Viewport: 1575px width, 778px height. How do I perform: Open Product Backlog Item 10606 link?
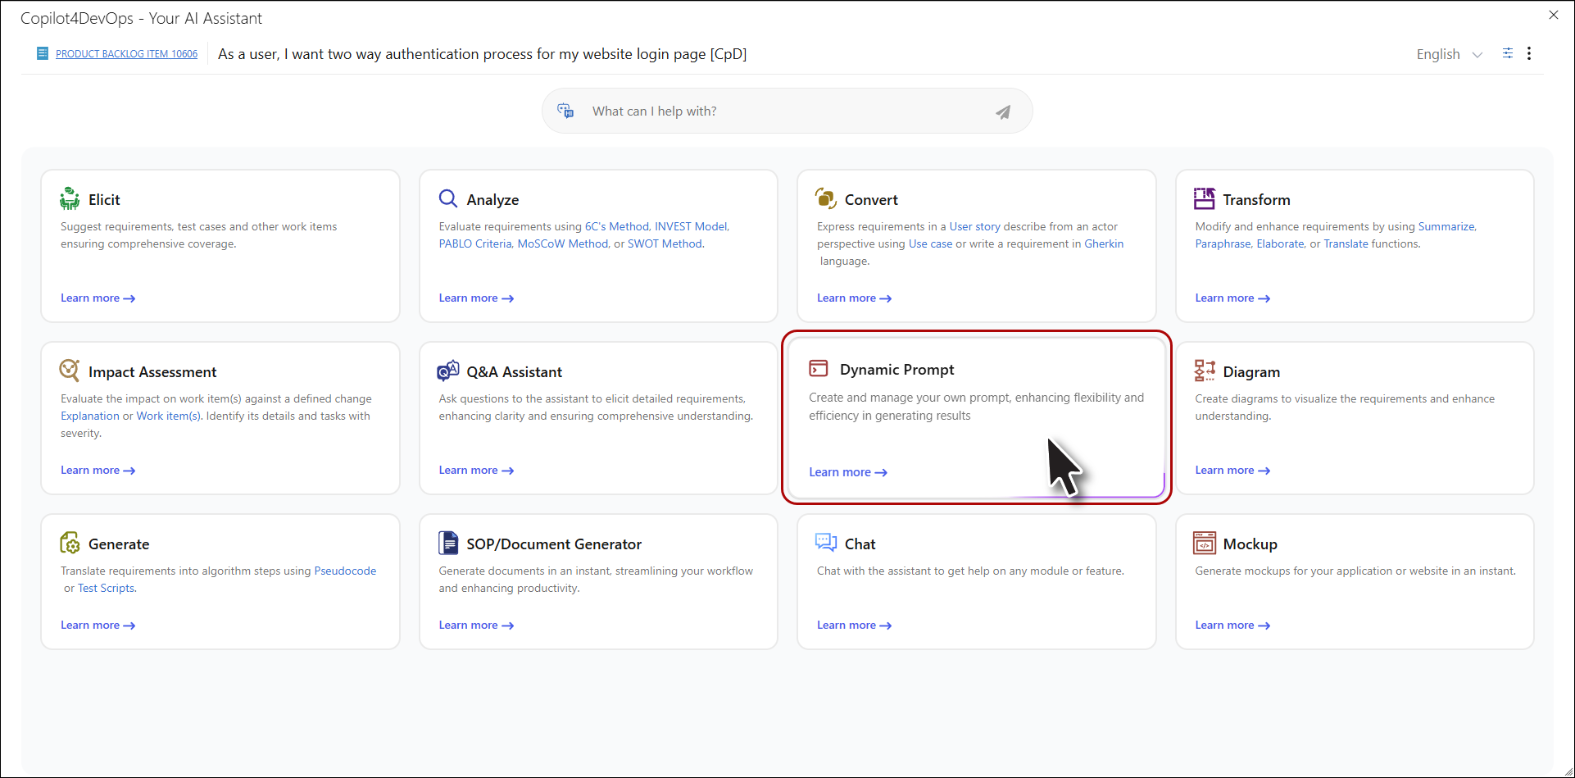126,54
